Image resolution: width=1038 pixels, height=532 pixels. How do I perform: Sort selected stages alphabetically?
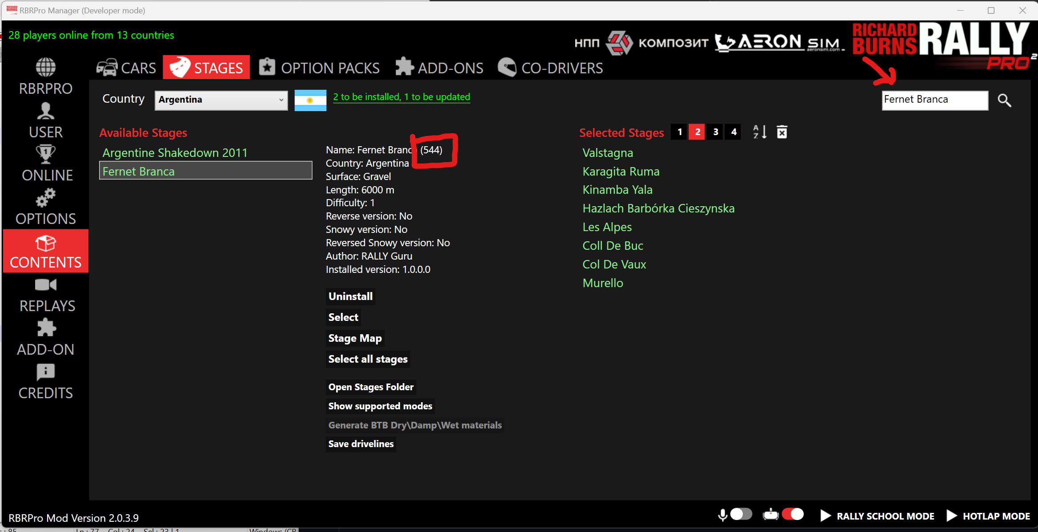coord(759,132)
